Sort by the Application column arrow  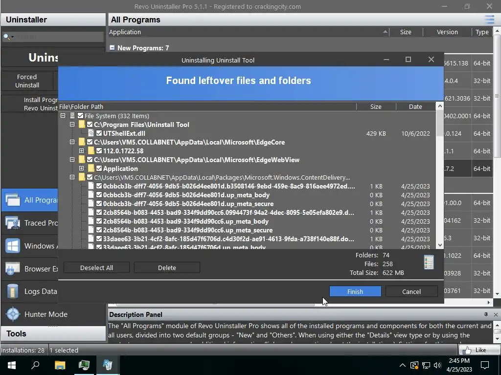pos(385,32)
